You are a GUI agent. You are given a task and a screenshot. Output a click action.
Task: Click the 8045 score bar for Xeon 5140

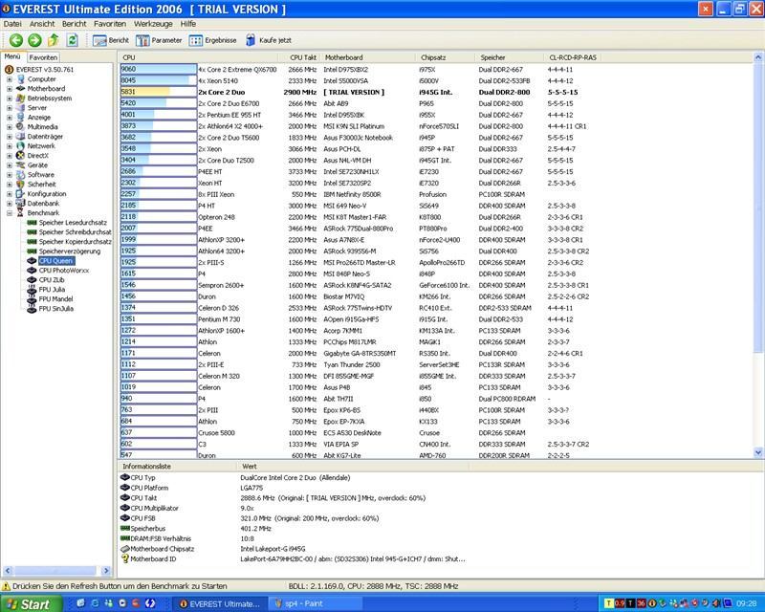tap(159, 80)
